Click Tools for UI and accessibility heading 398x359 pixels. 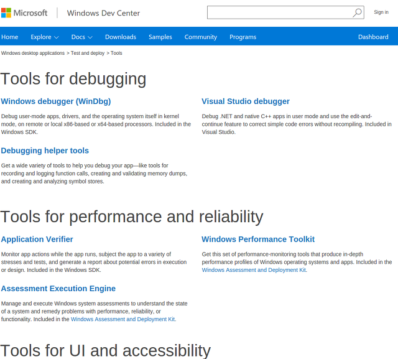(x=105, y=351)
